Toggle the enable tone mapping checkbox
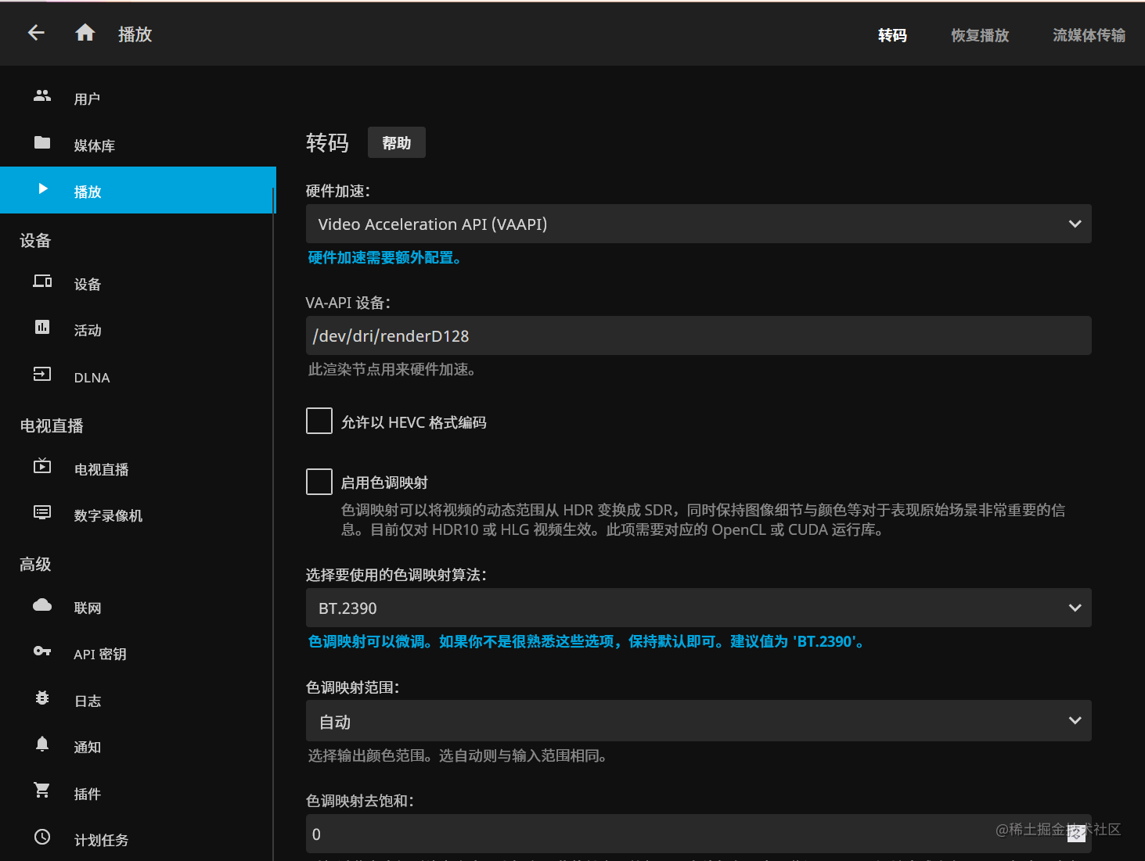 pos(319,482)
